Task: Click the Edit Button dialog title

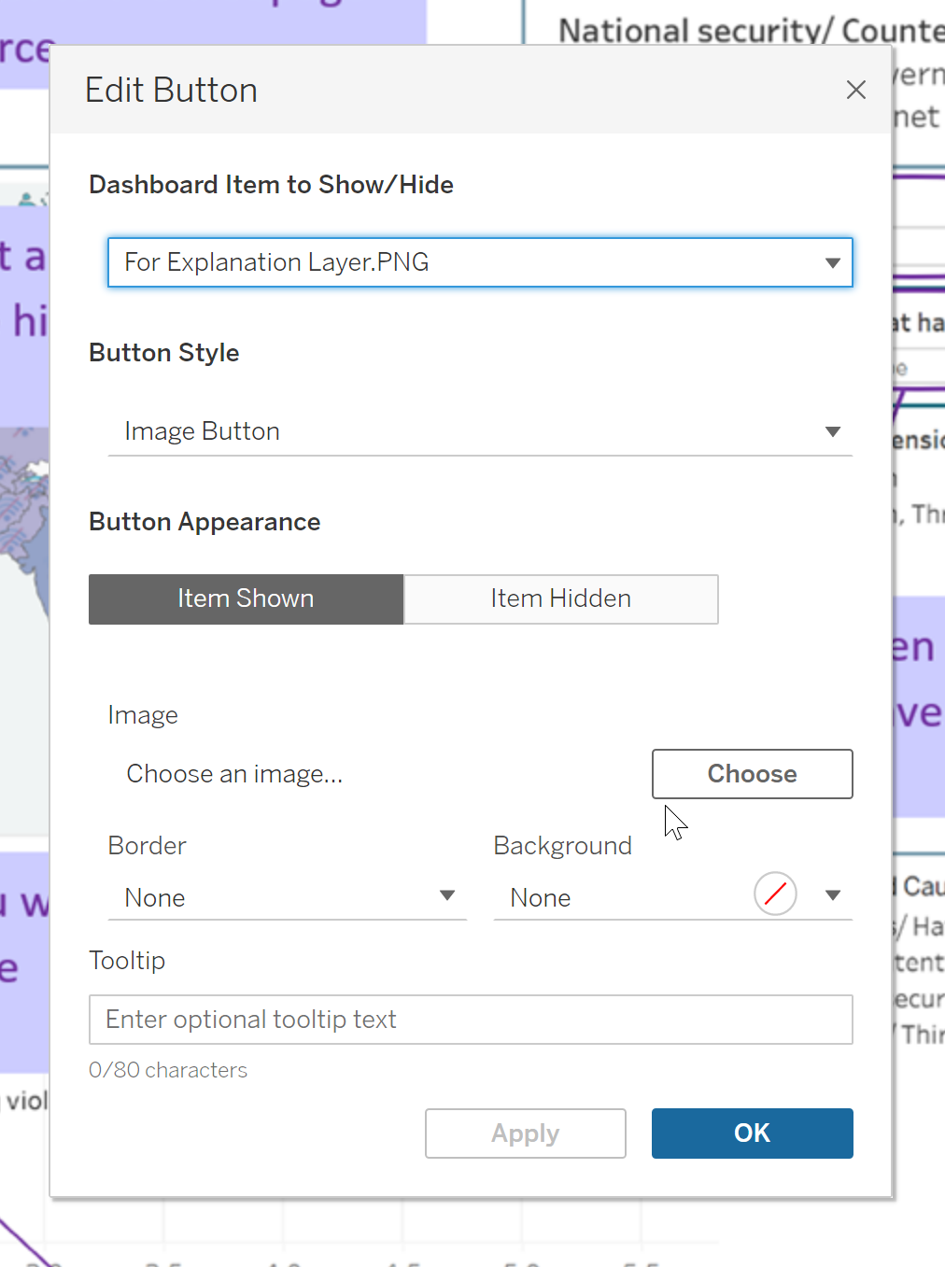Action: [171, 91]
